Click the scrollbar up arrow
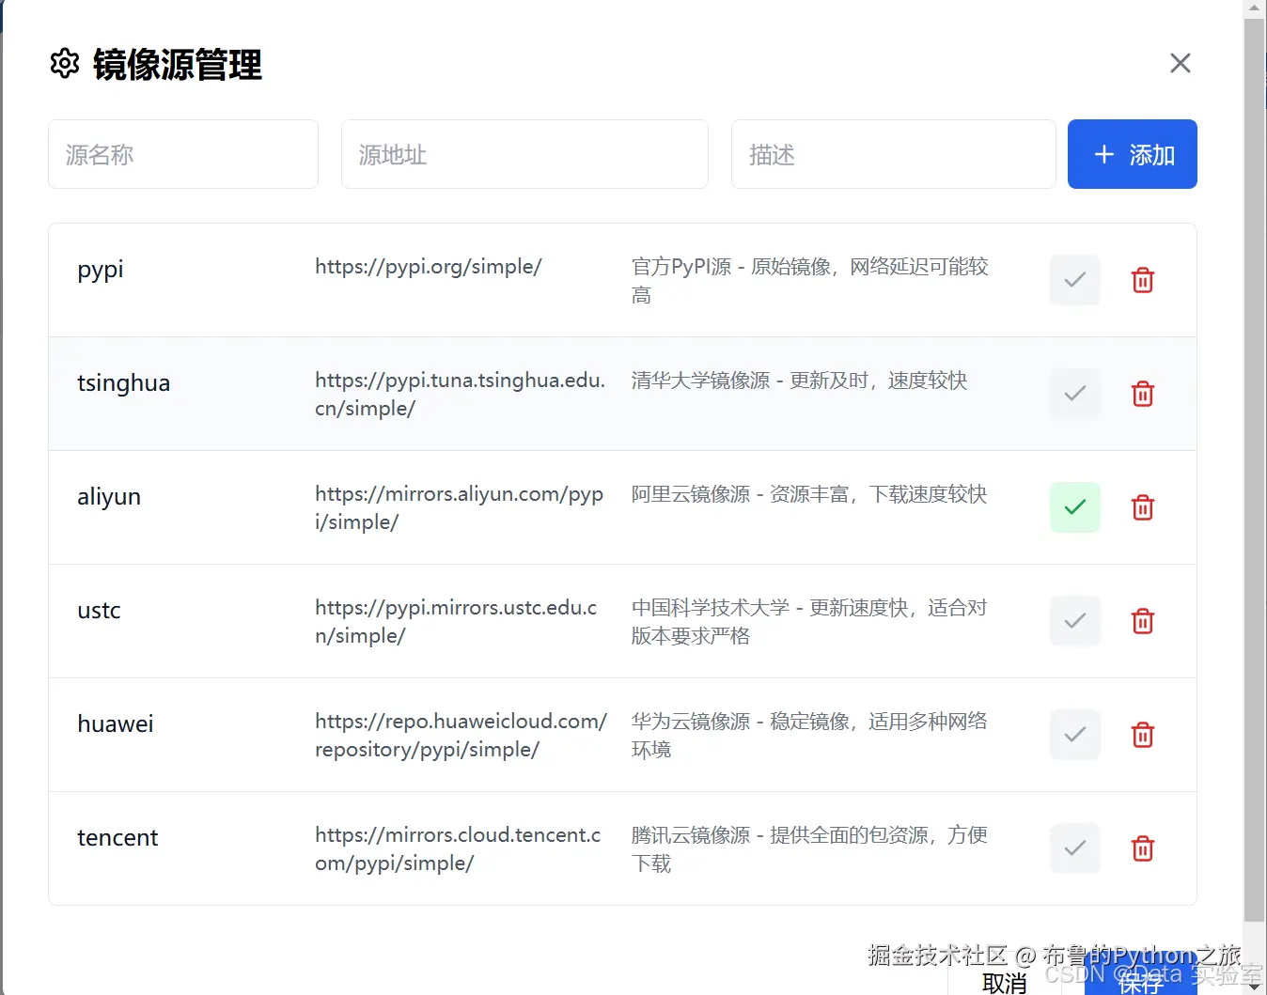The image size is (1267, 995). (x=1255, y=8)
